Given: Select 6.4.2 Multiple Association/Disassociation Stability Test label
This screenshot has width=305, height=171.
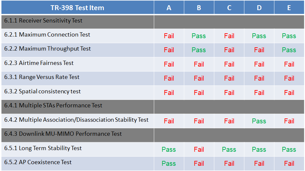Looking at the screenshot, I should point(76,119).
